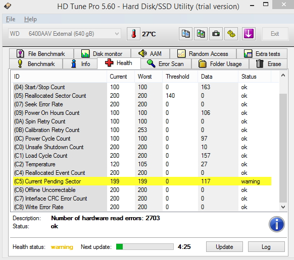Click the 4:25 next update countdown
The image size is (294, 260).
click(x=184, y=247)
